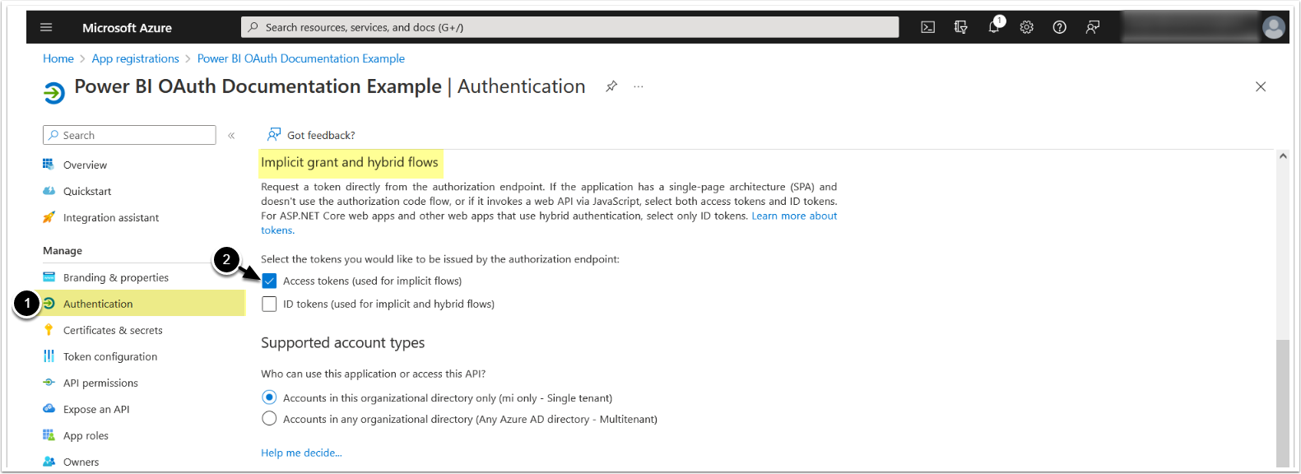Go to API permissions page
This screenshot has width=1301, height=474.
(x=100, y=383)
